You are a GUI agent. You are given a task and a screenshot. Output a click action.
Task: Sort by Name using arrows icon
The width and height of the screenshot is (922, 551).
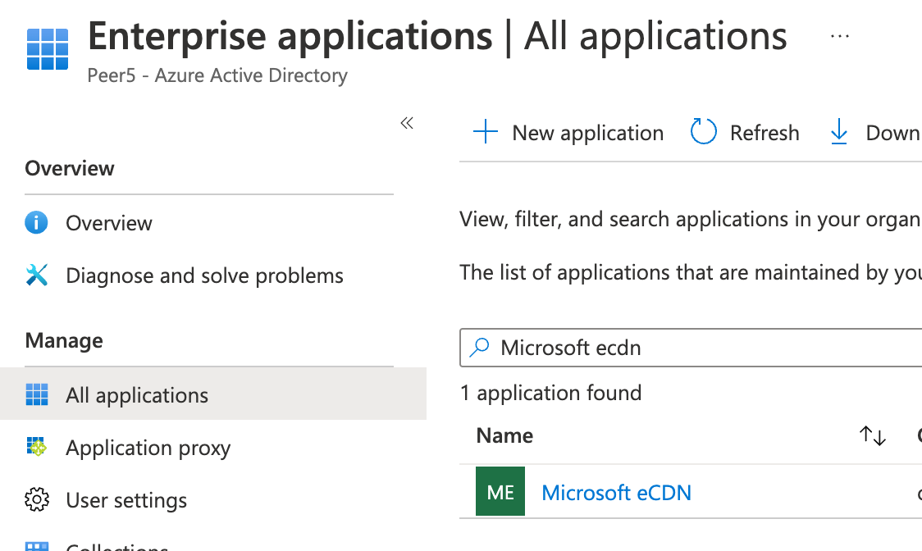[873, 435]
